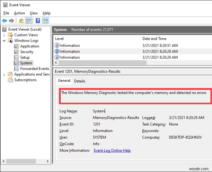Click the Level value Information in details
This screenshot has height=172, width=212.
103,131
